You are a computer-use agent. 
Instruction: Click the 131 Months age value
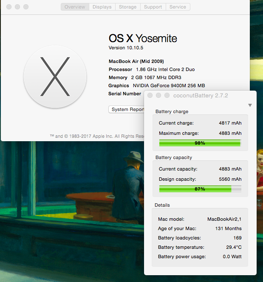point(228,228)
